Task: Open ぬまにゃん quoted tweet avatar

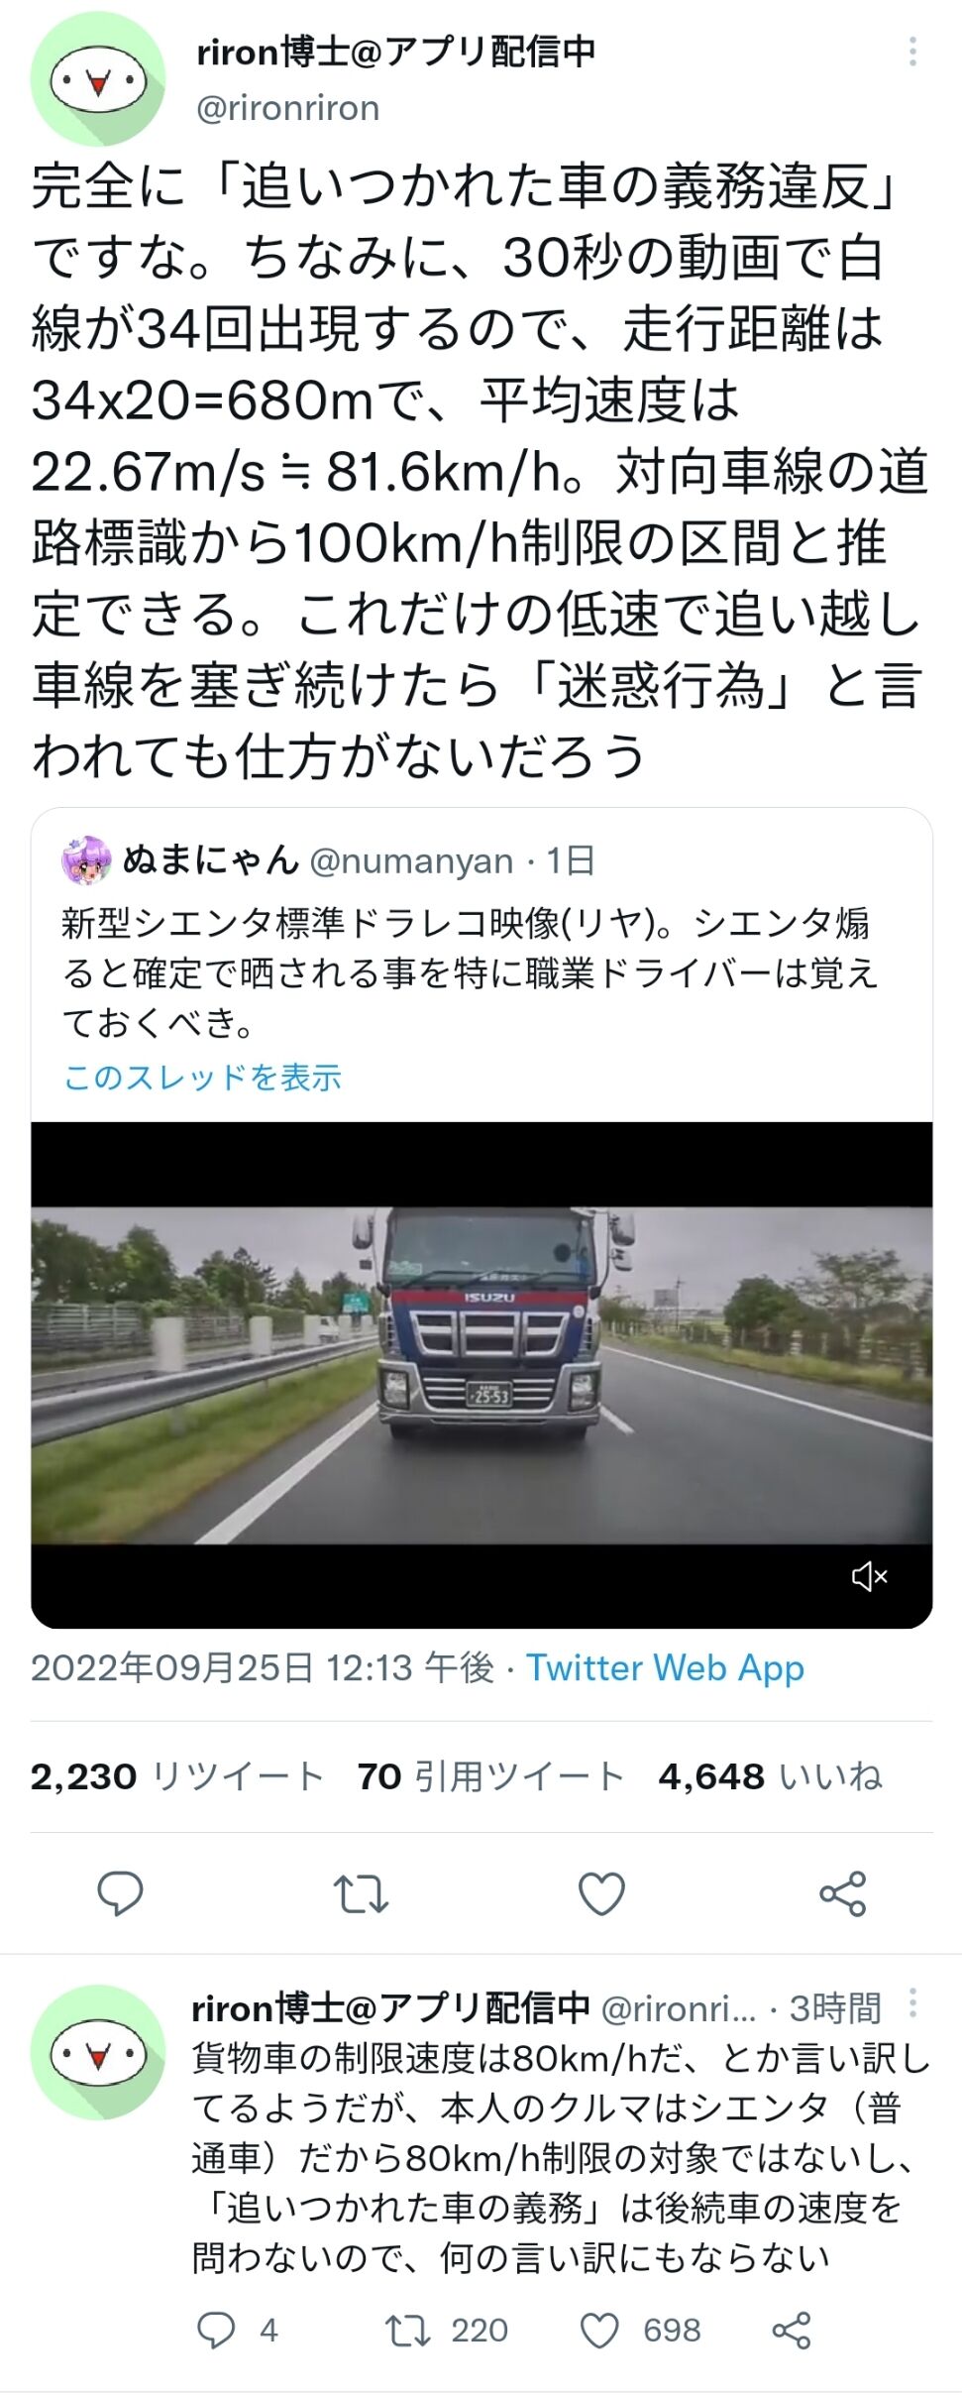Action: pyautogui.click(x=86, y=860)
